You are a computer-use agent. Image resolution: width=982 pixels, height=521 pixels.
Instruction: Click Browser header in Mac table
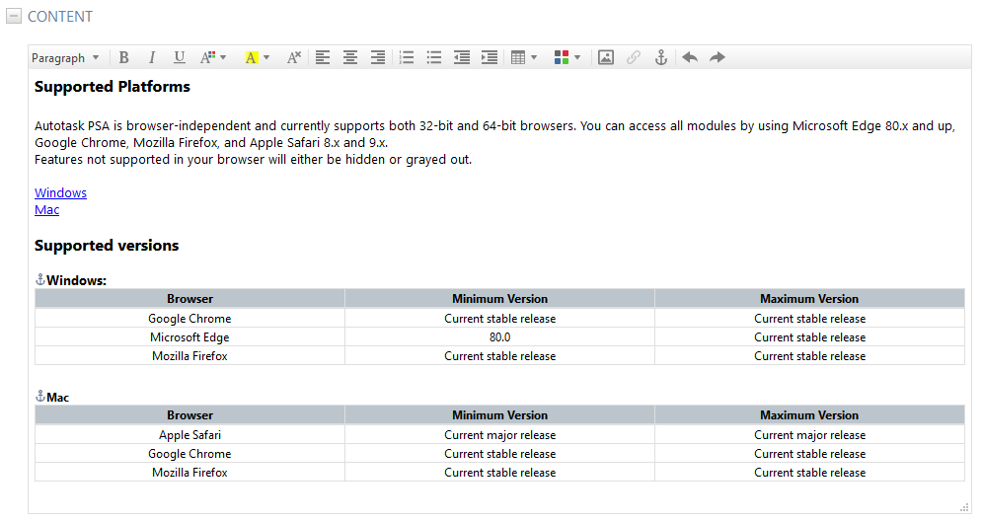coord(189,415)
